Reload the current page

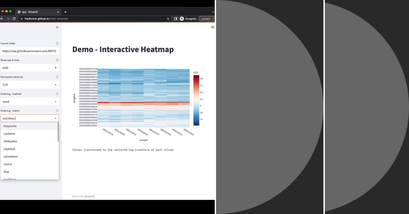14,19
